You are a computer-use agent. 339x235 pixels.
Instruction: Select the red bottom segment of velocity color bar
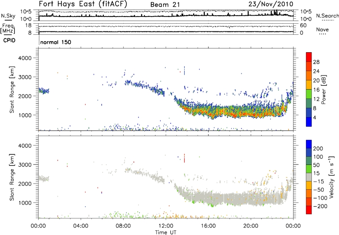click(x=309, y=210)
